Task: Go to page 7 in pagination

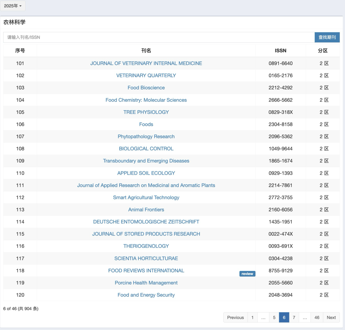Action: coord(294,318)
